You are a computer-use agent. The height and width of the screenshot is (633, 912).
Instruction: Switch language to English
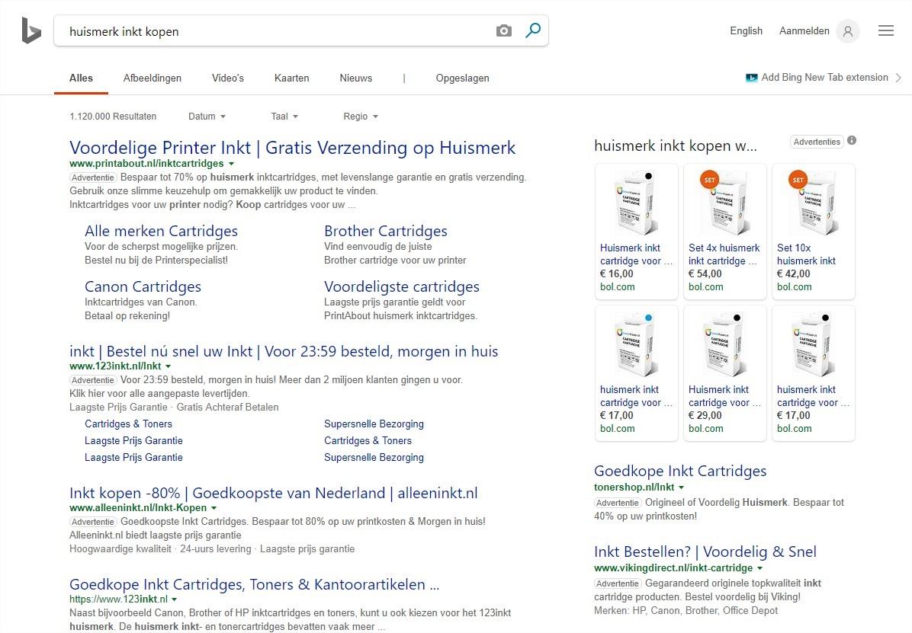pos(746,31)
